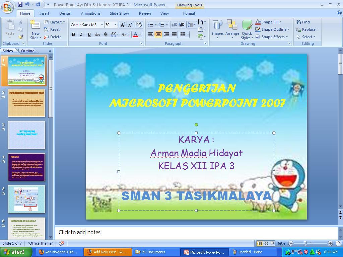Justify the paragraph text
Screen dimensions: 343x257
coord(174,34)
